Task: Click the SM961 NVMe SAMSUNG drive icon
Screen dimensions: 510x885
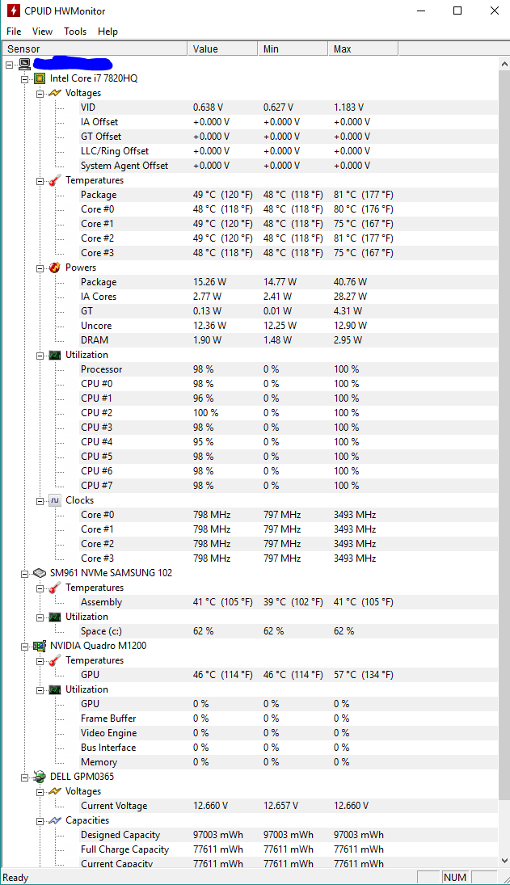Action: pos(40,573)
